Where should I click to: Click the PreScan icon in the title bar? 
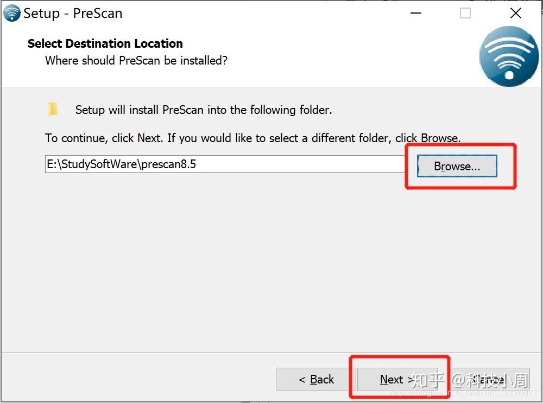point(11,13)
